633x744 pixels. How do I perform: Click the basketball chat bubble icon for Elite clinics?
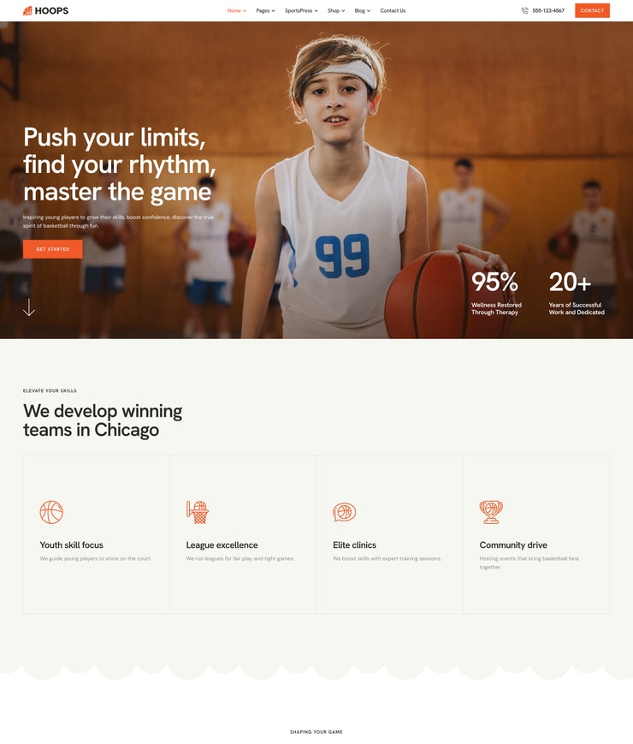pos(344,512)
